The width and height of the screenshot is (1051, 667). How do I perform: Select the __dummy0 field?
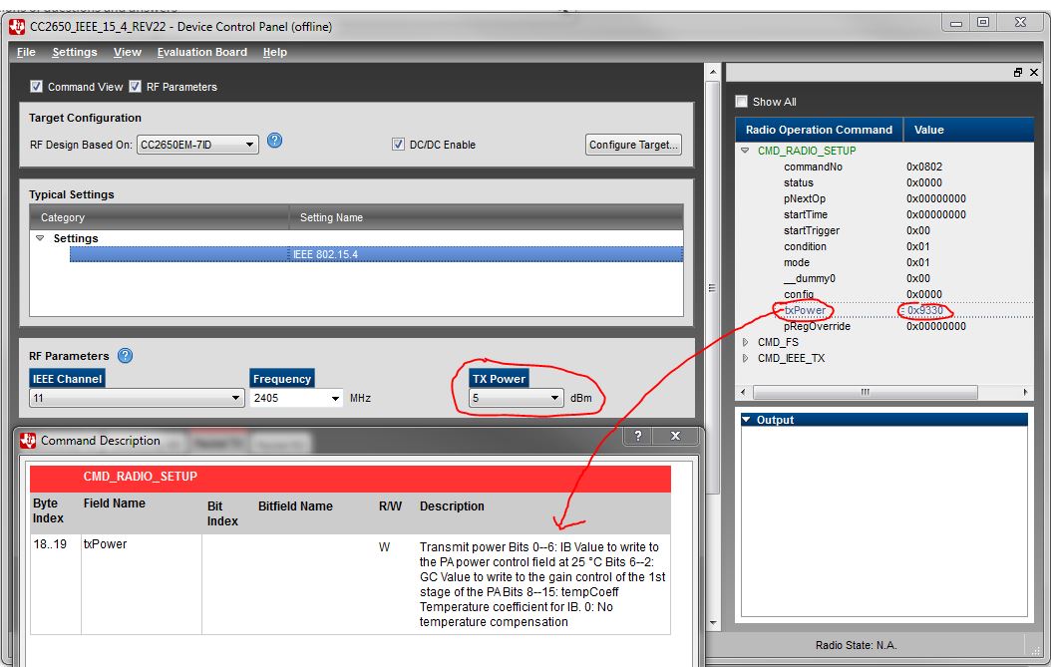[x=810, y=278]
